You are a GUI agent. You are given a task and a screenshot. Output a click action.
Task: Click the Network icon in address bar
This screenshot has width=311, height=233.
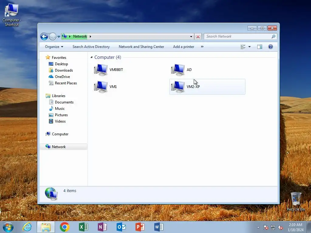click(x=64, y=36)
